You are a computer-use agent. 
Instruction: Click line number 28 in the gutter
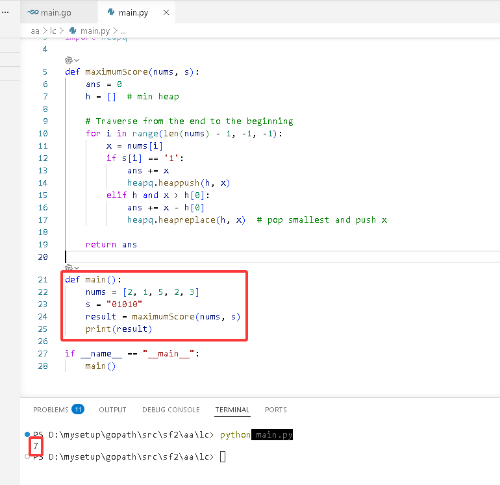click(x=43, y=366)
